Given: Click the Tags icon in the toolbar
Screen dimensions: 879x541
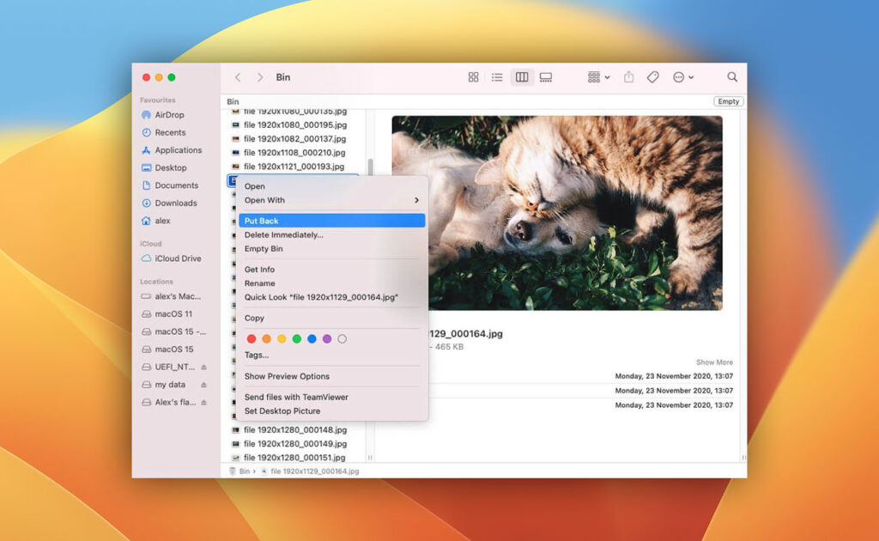Looking at the screenshot, I should click(652, 76).
